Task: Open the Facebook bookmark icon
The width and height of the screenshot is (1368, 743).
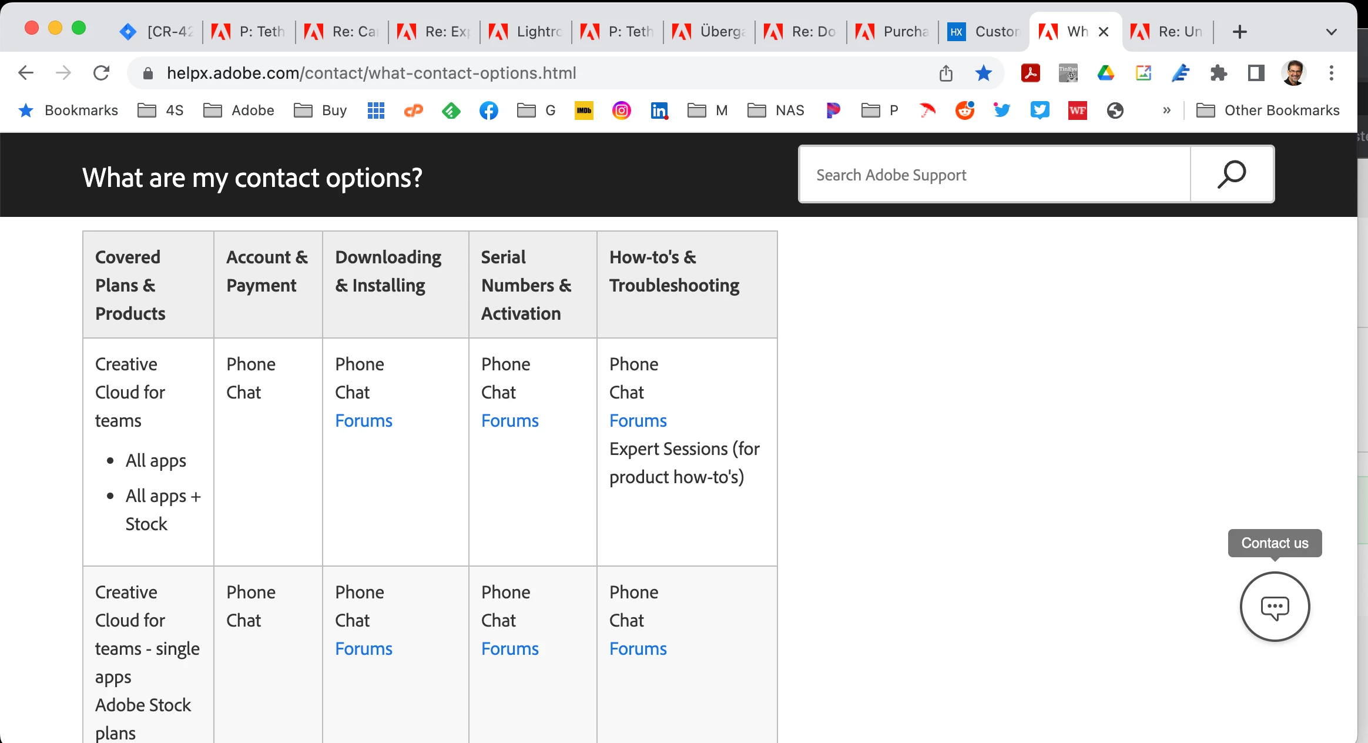Action: click(x=488, y=111)
